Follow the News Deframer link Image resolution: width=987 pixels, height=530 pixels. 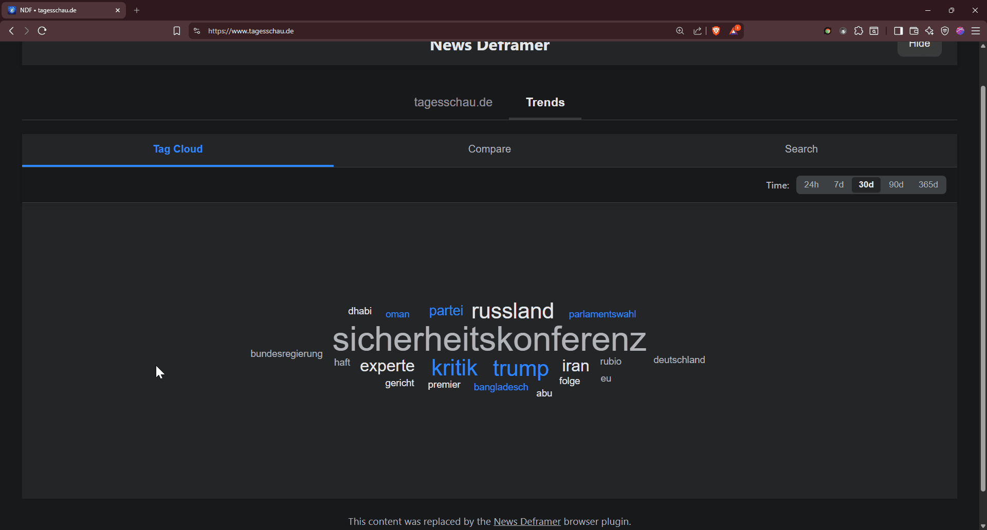[x=527, y=522]
